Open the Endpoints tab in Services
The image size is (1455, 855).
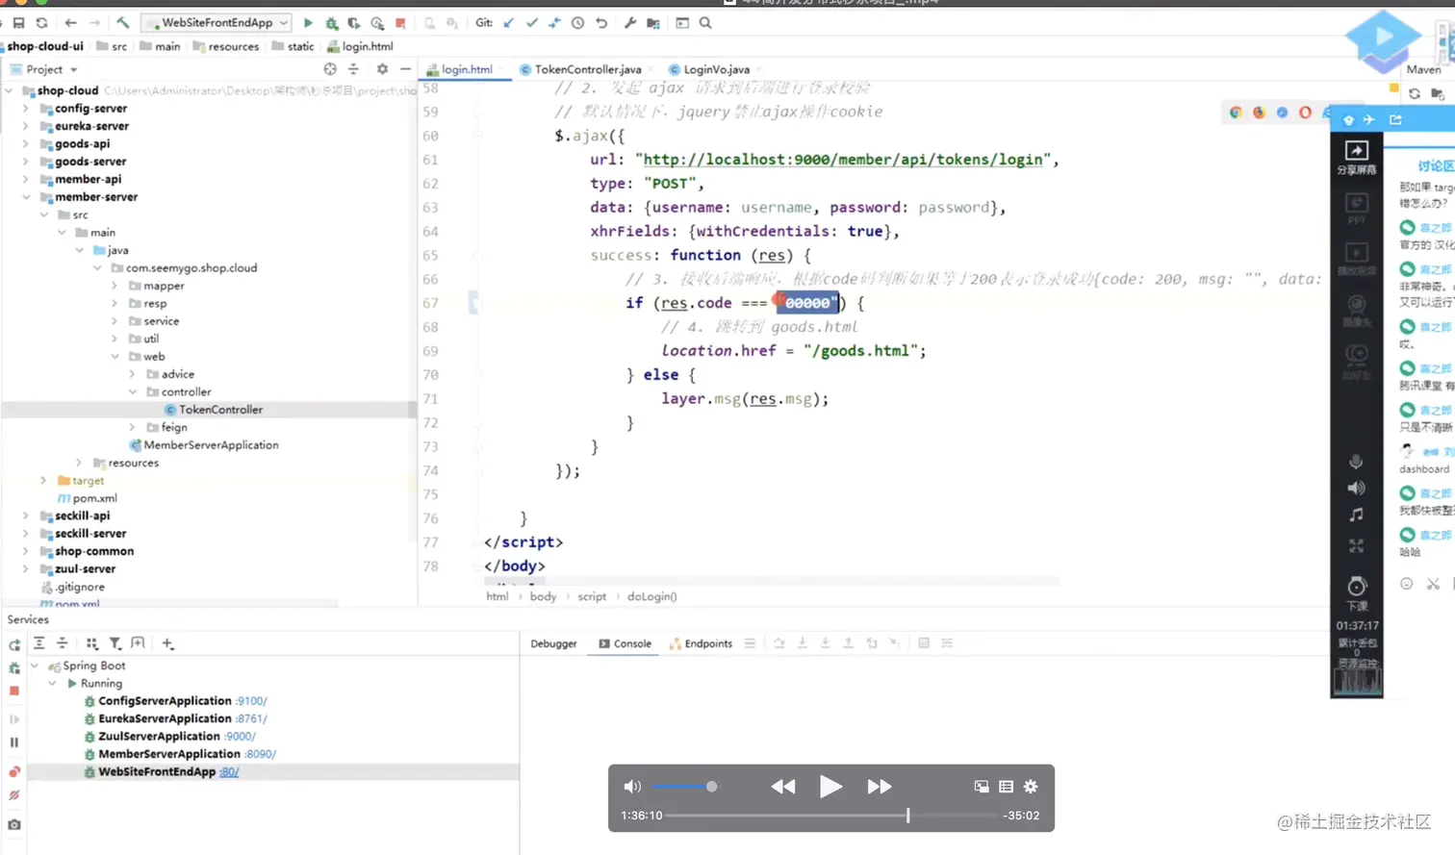(701, 643)
